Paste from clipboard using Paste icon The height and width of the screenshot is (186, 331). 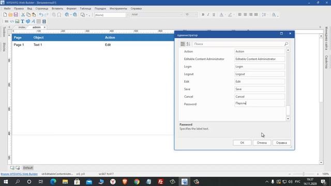point(34,14)
